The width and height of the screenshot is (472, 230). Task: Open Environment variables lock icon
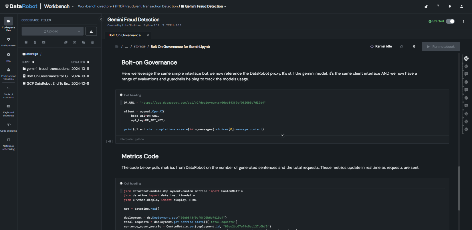(9, 70)
